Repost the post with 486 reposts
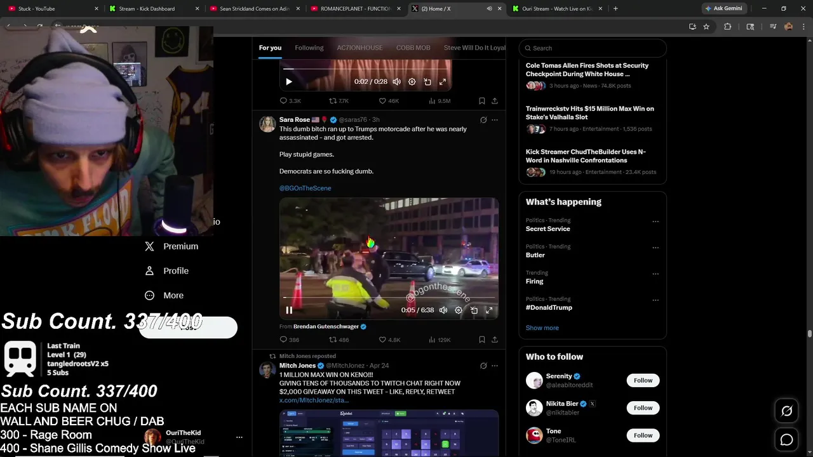813x457 pixels. coord(339,340)
